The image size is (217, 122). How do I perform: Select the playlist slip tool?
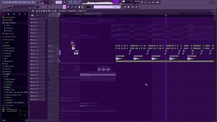tap(46, 11)
